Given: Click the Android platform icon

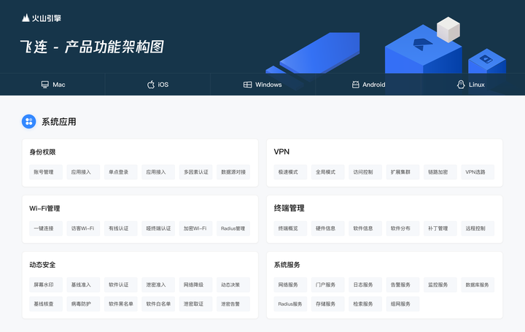Looking at the screenshot, I should [x=356, y=85].
